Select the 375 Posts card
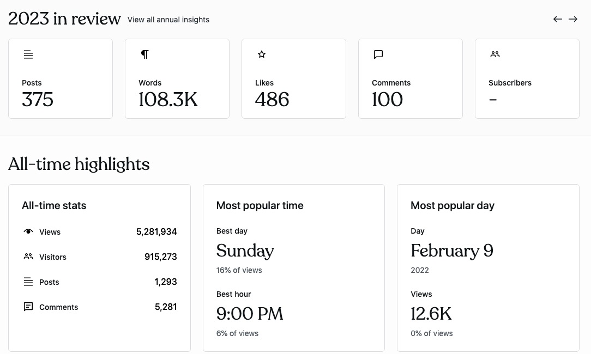Viewport: 591px width, 354px height. (x=61, y=78)
